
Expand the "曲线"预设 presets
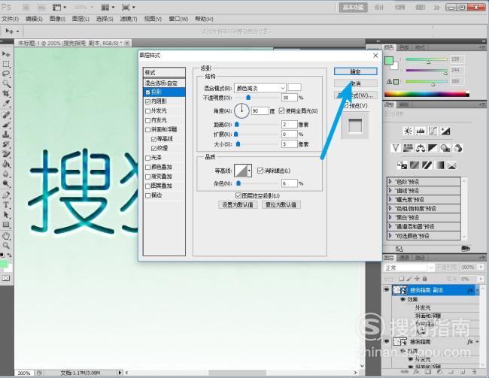pyautogui.click(x=390, y=190)
